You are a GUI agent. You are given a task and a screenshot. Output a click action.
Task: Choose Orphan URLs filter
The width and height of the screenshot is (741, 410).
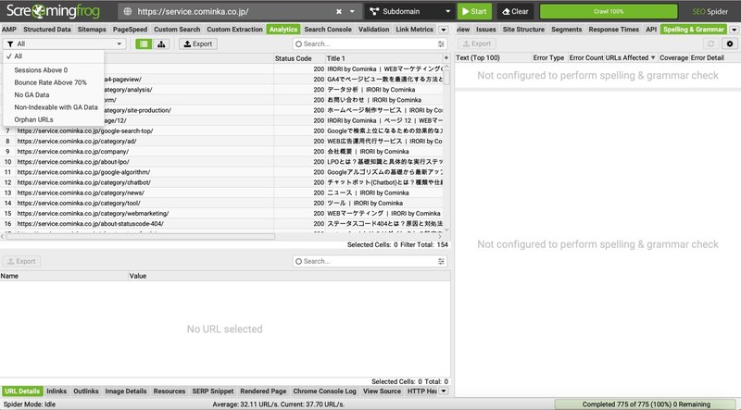[x=33, y=119]
